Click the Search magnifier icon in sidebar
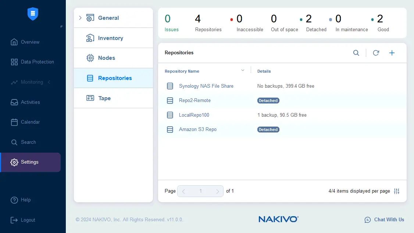The width and height of the screenshot is (414, 233). pyautogui.click(x=14, y=142)
